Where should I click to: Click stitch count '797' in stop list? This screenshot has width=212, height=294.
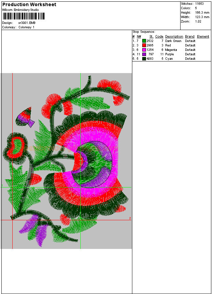click(x=151, y=54)
